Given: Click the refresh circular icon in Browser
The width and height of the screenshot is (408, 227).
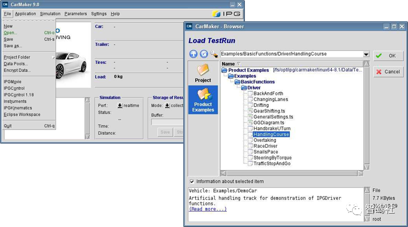Looking at the screenshot, I should point(203,54).
